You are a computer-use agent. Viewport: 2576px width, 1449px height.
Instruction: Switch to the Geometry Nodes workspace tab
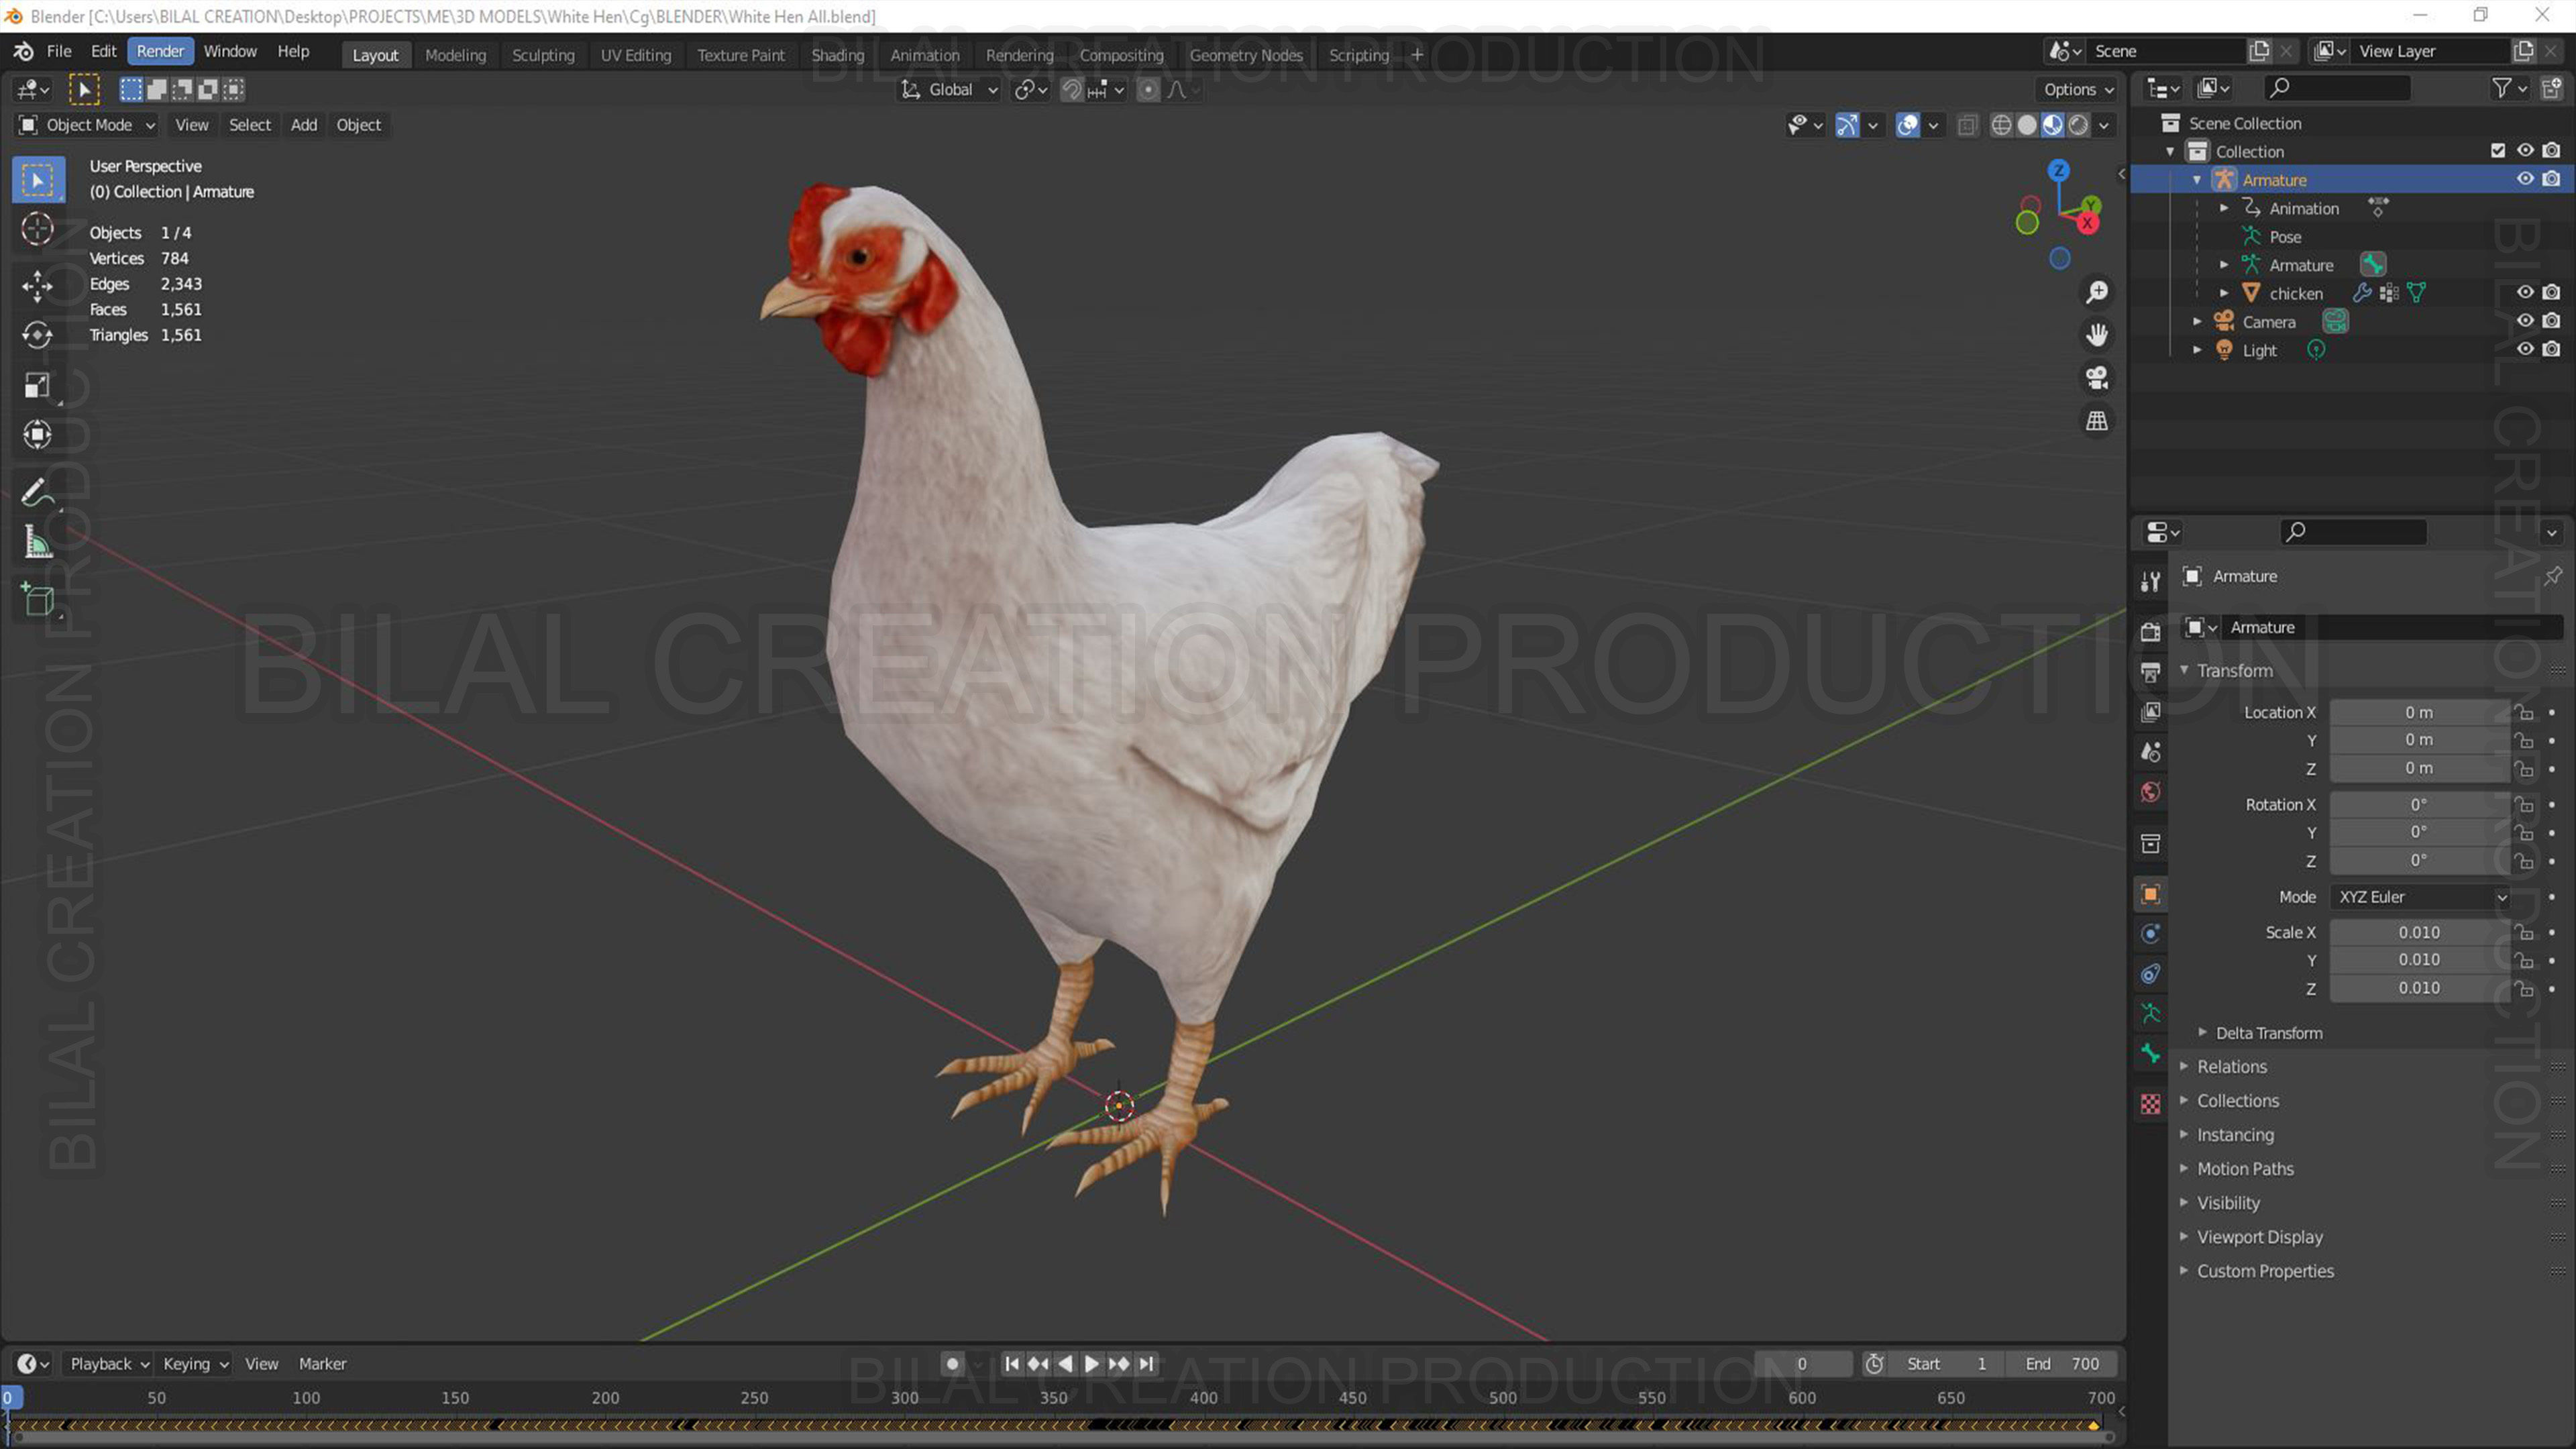point(1246,55)
